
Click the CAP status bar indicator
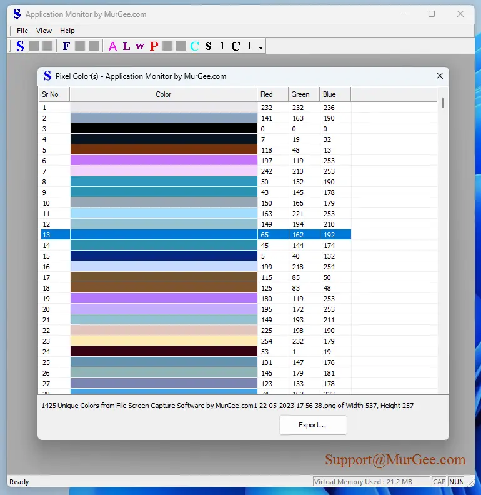point(439,482)
